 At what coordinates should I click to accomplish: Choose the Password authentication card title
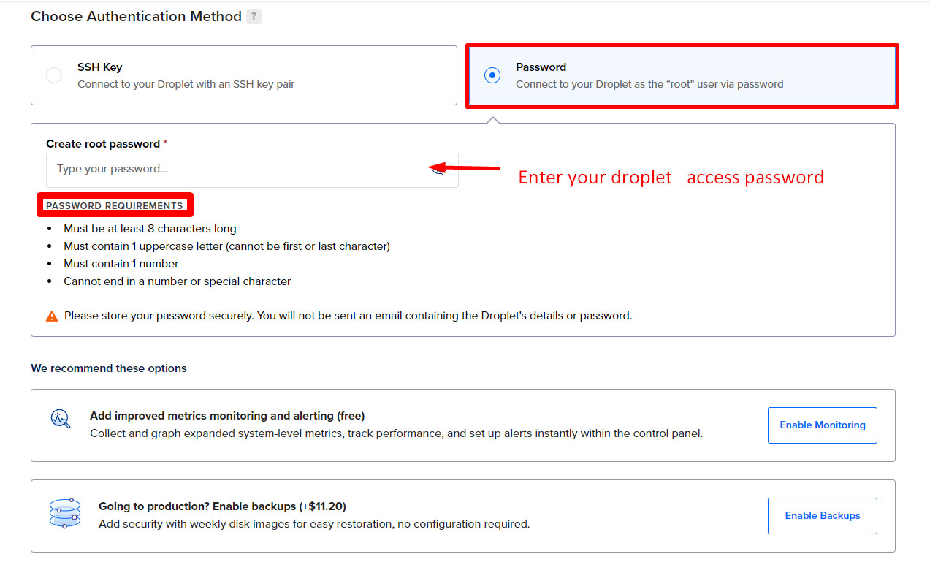(x=541, y=67)
